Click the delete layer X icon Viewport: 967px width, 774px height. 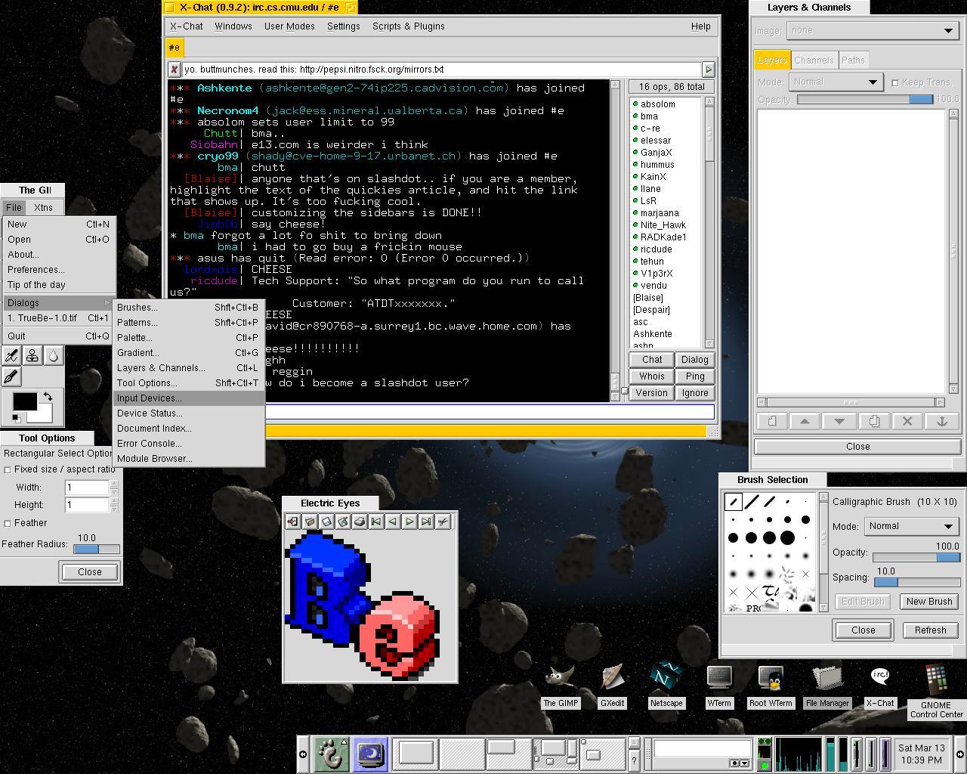coord(907,421)
